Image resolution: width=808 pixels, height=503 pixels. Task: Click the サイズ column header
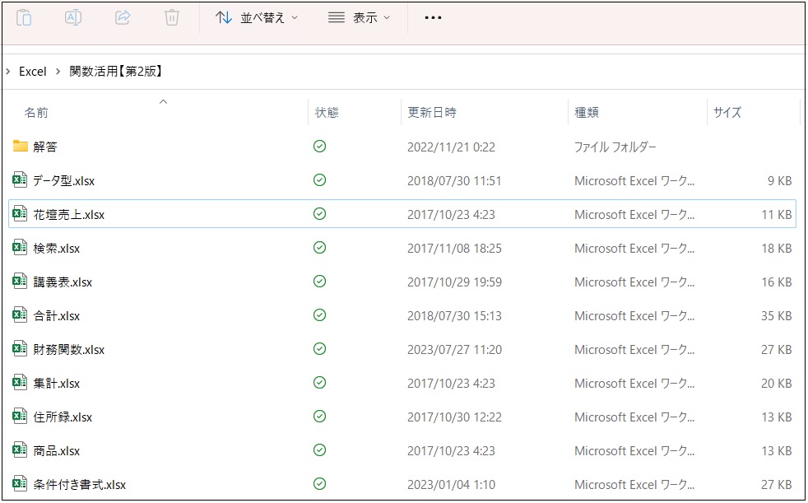tap(727, 112)
